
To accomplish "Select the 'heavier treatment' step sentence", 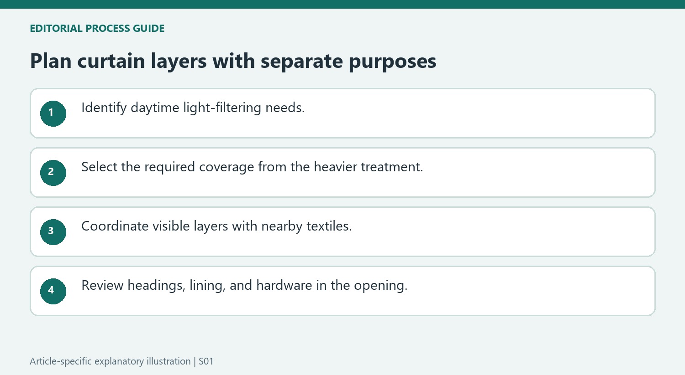I will pos(252,167).
